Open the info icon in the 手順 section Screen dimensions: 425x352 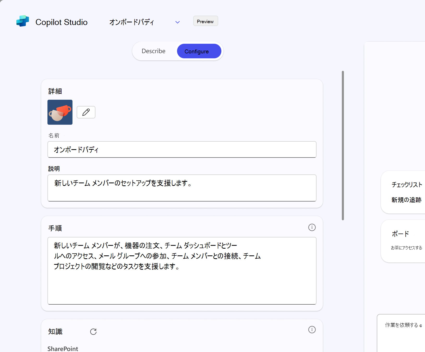pos(312,227)
